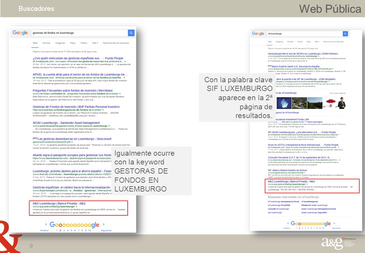Open 'Las gestoras desembarcan en Luxemburgo - Gesconsult' result
Image resolution: width=365 pixels, height=253 pixels.
coord(74,139)
